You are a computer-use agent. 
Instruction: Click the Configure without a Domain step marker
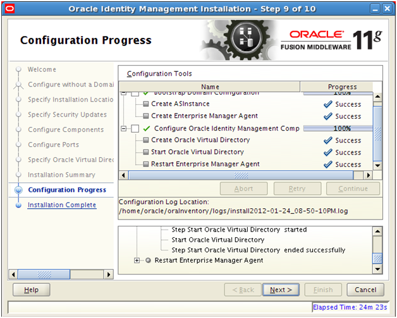pyautogui.click(x=18, y=85)
